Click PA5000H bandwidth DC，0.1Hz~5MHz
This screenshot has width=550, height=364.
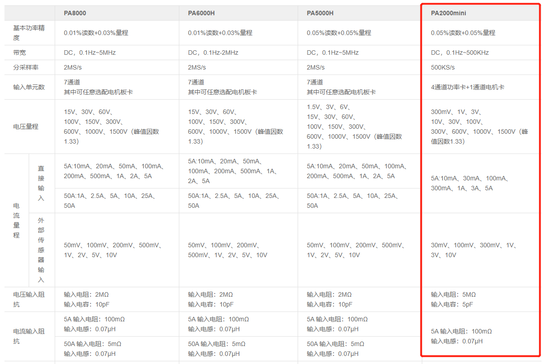pos(333,53)
